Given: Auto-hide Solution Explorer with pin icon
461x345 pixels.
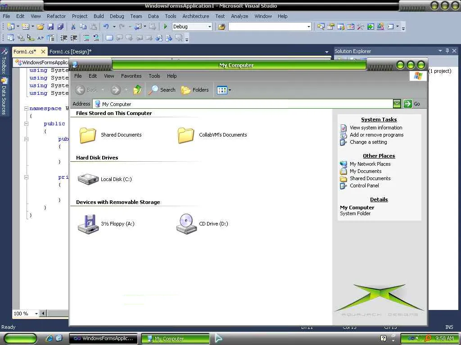Looking at the screenshot, I should coord(447,51).
